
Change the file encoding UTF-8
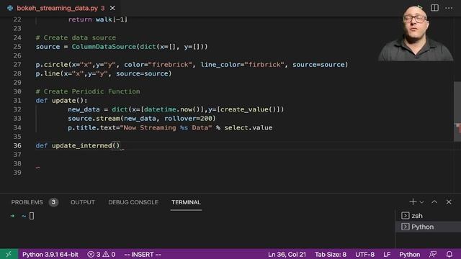tap(365, 254)
